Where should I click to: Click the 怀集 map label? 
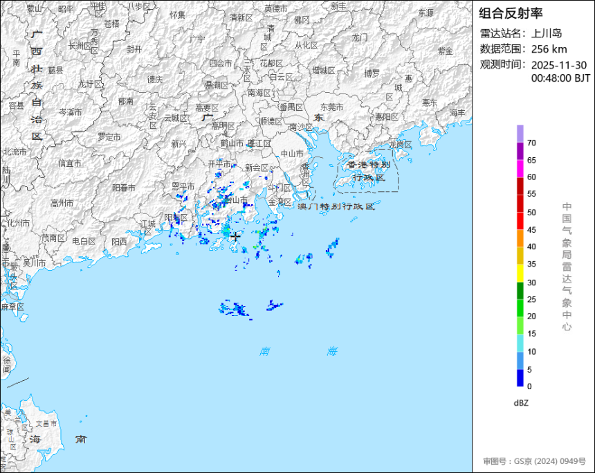(x=178, y=15)
